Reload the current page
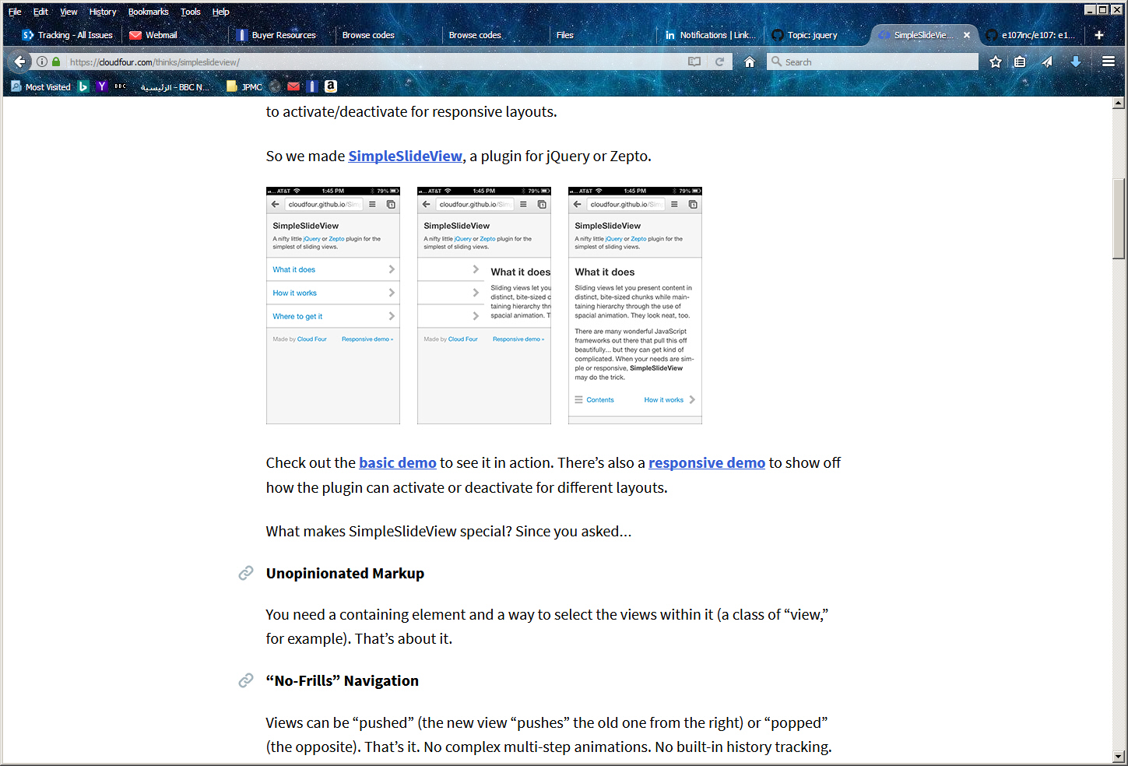This screenshot has height=766, width=1128. (x=719, y=61)
